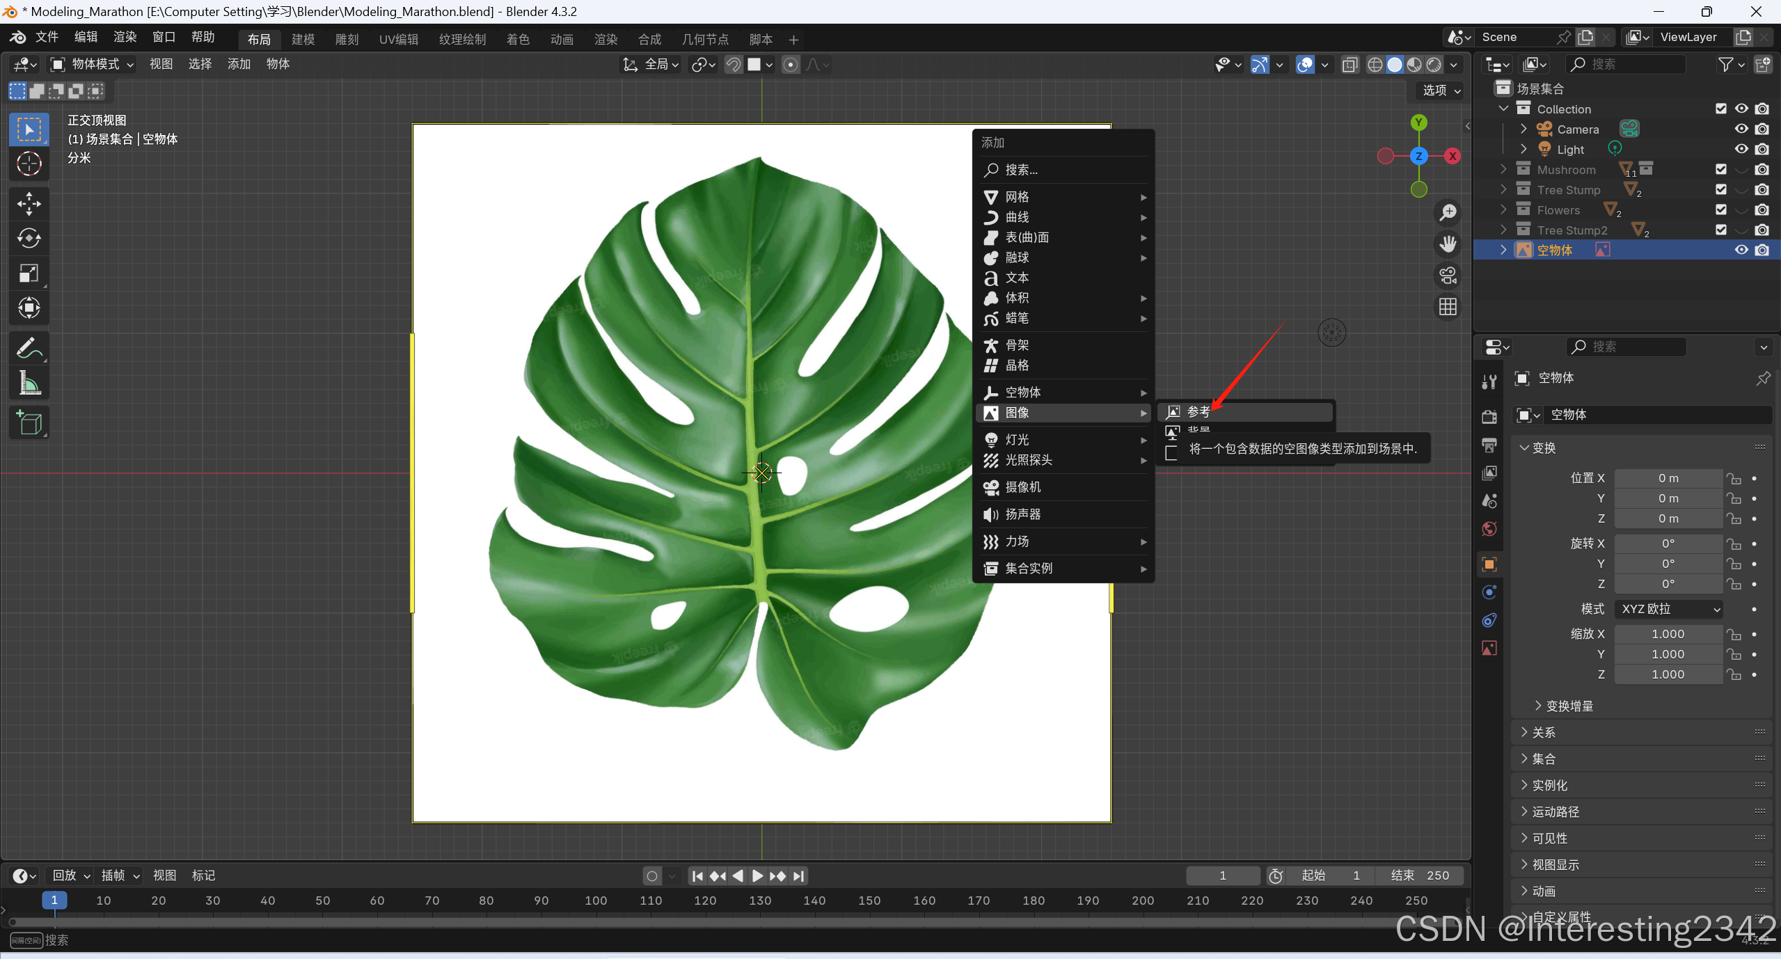1781x959 pixels.
Task: Uncheck the Mushroom collection checkbox
Action: [x=1720, y=169]
